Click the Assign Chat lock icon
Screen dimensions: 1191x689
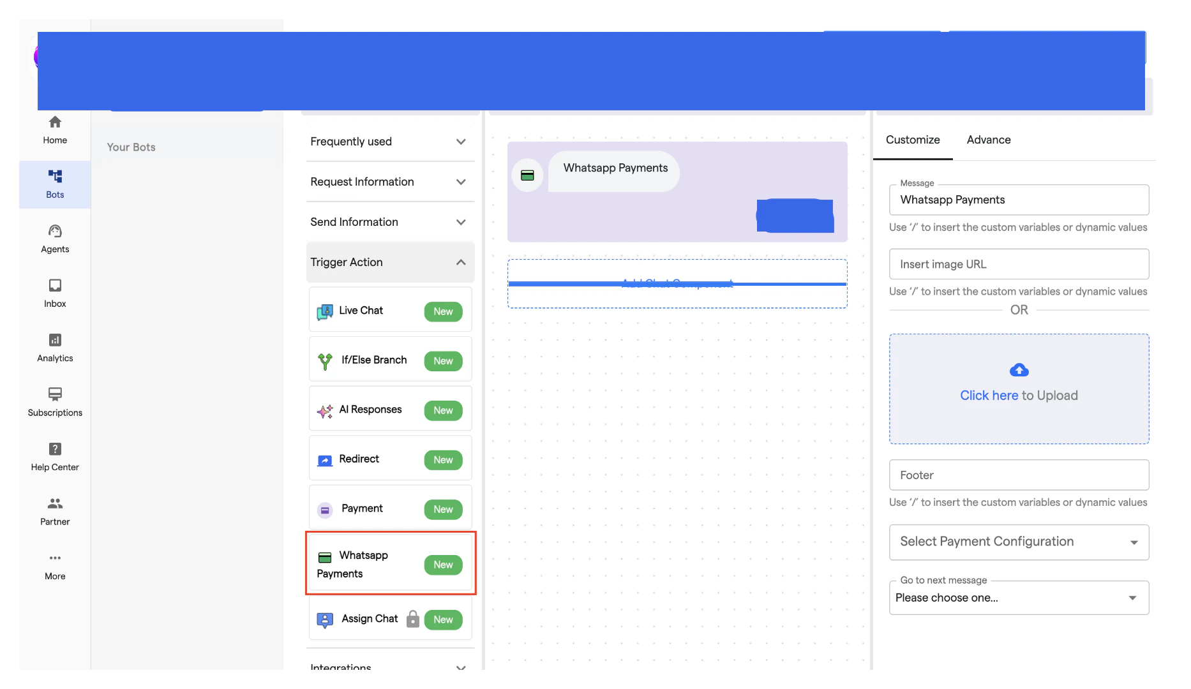pyautogui.click(x=413, y=619)
